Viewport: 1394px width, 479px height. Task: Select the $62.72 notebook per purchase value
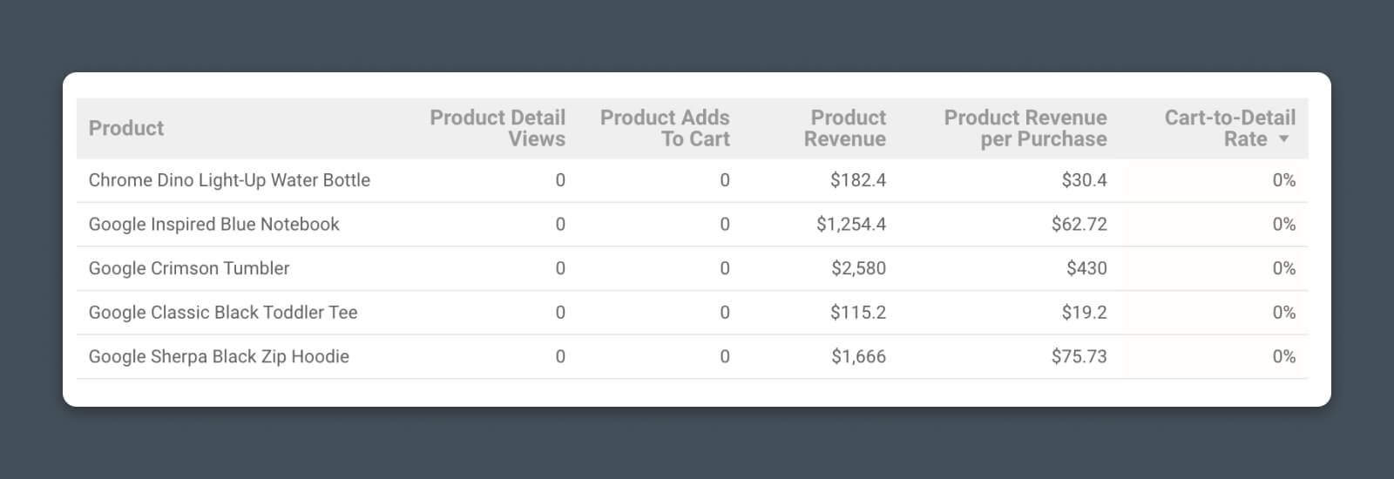(x=1079, y=225)
